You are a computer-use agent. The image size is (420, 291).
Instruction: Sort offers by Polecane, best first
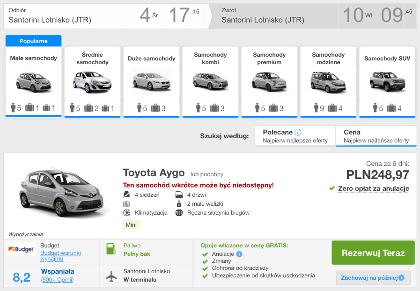295,136
